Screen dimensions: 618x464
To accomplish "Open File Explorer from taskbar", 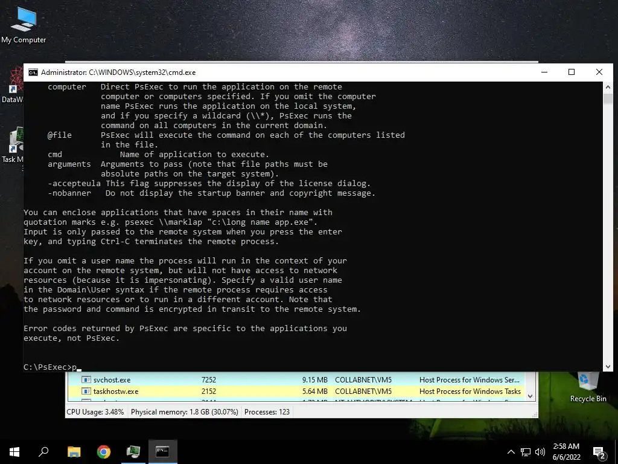I will (74, 452).
